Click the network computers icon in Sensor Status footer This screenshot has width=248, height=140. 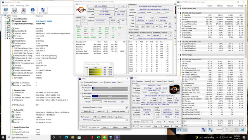click(210, 130)
